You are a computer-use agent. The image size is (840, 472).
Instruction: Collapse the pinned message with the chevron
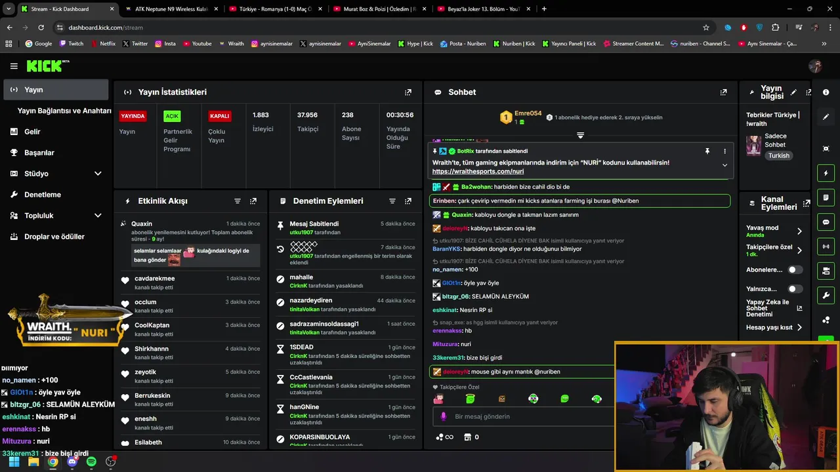724,165
